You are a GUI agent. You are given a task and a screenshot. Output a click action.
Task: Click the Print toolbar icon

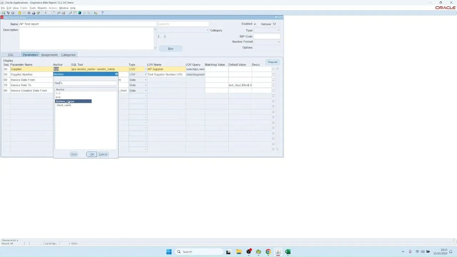(x=34, y=13)
